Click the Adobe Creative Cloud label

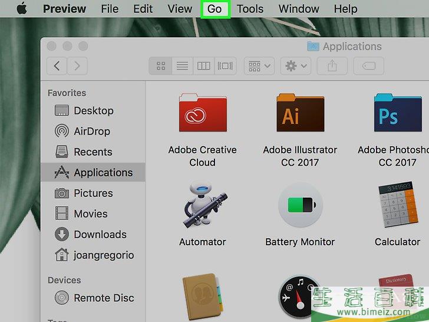coord(203,156)
